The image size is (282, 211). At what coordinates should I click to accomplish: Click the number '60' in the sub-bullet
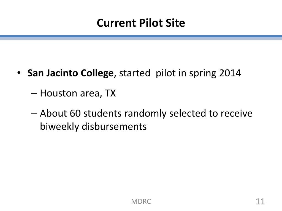click(75, 113)
